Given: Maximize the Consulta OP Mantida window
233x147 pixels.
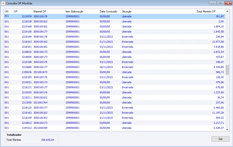Looking at the screenshot, I should (x=220, y=3).
